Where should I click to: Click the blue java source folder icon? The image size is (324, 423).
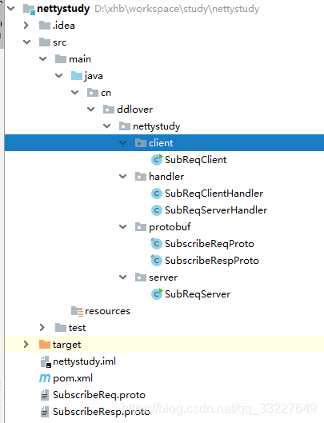pyautogui.click(x=77, y=75)
